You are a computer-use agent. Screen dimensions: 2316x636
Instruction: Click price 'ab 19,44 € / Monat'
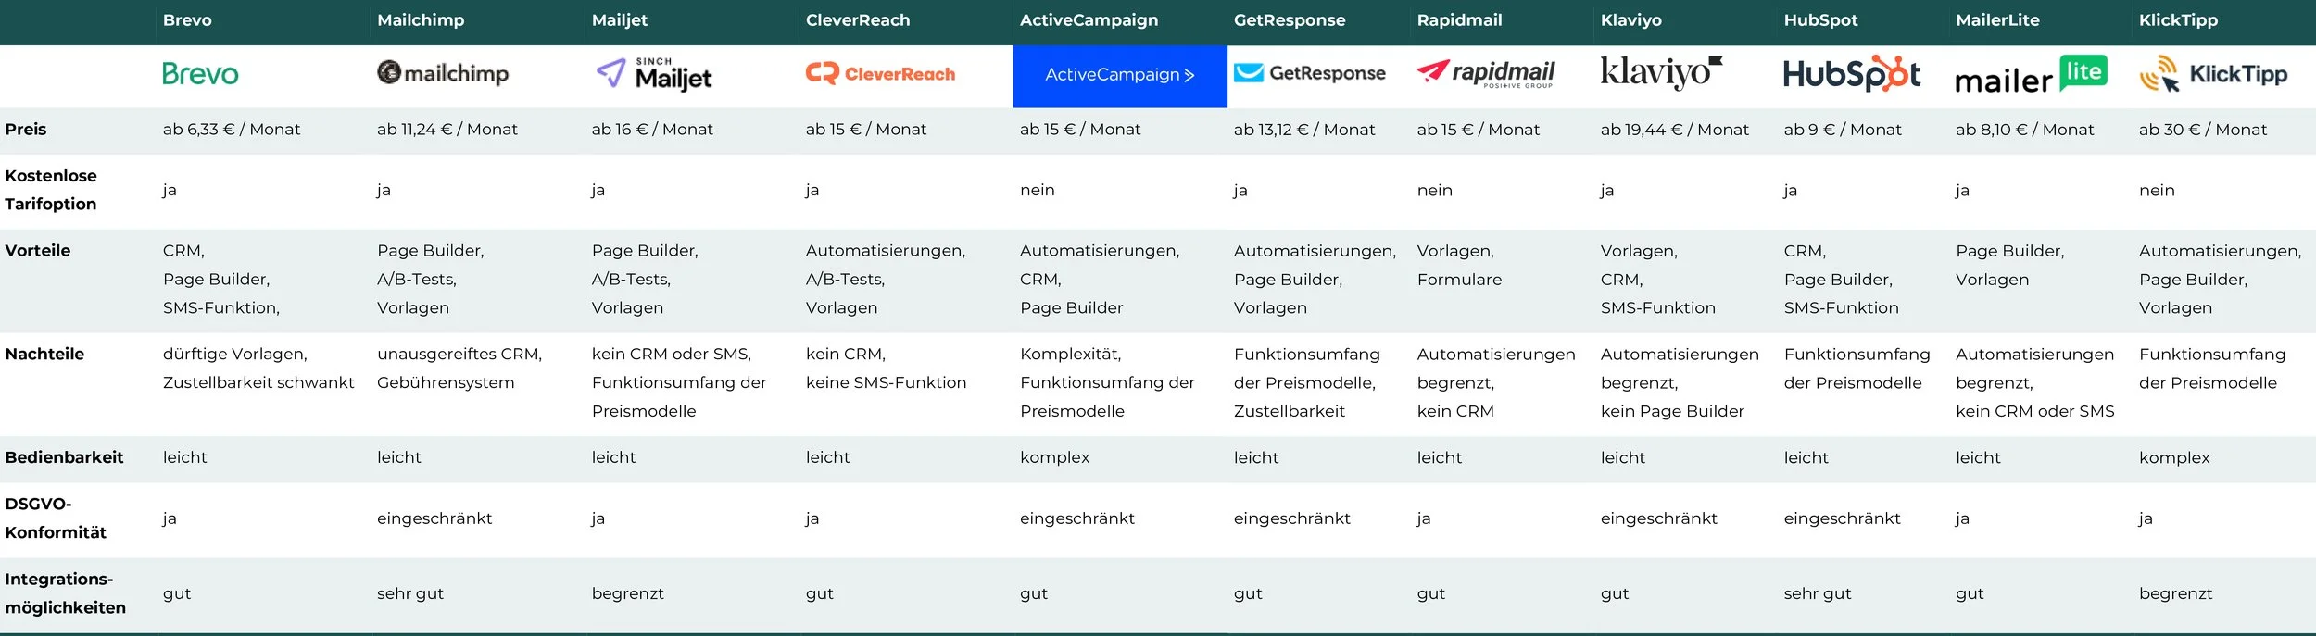(x=1675, y=130)
